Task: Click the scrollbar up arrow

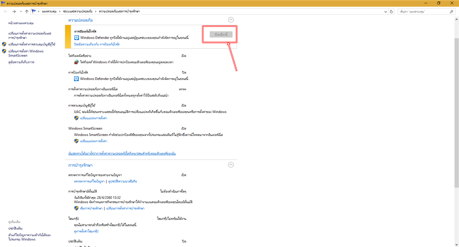Action: point(456,19)
